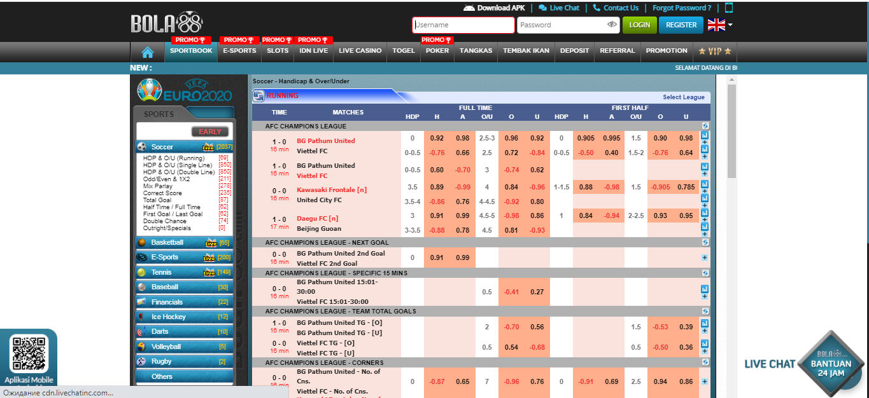Refresh the AFC Champions League Next Goal section
The width and height of the screenshot is (869, 398).
click(705, 242)
